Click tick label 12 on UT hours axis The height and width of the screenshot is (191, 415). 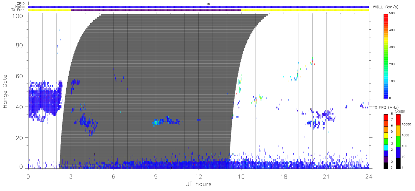(x=198, y=177)
